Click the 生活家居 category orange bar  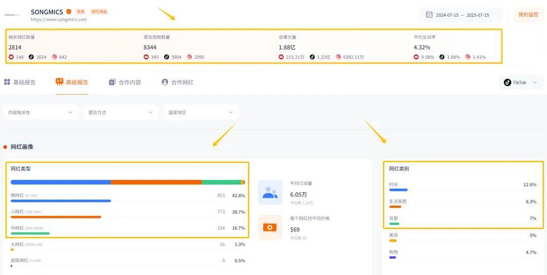pos(395,207)
